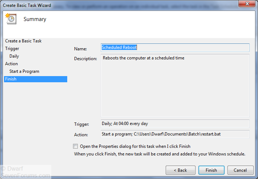Click the 'When you click Finish' info text
Screen dimensions: 258x179
point(160,154)
